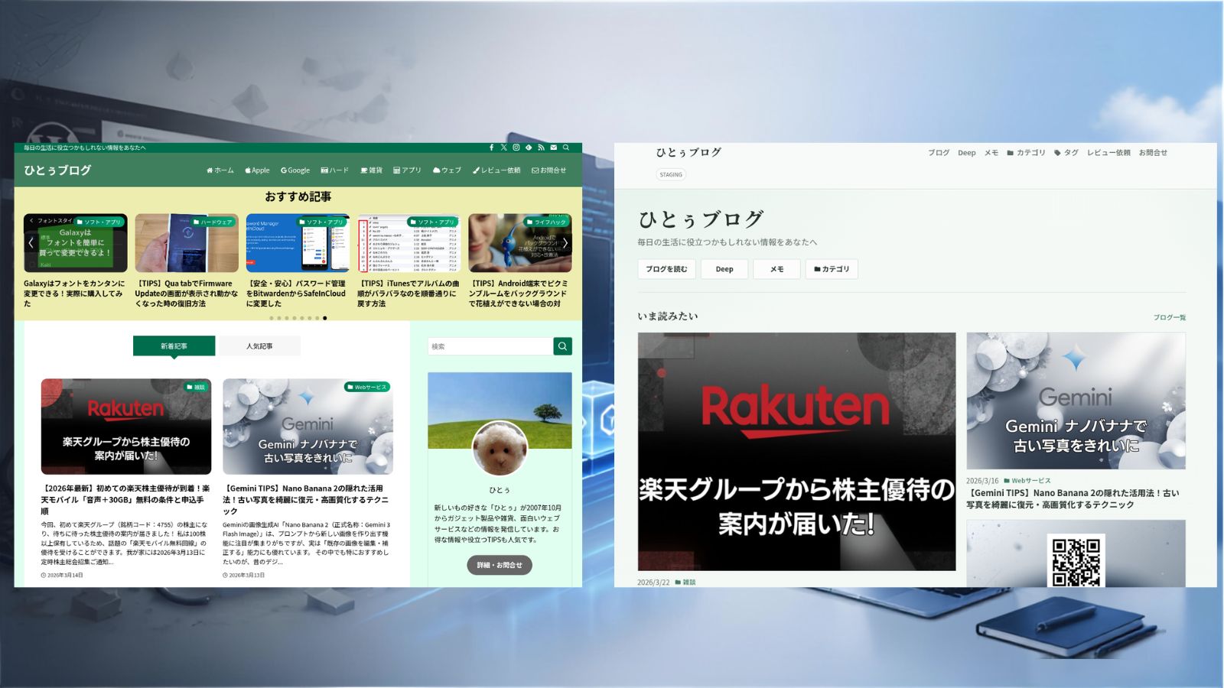Open Apple menu item in left site
The width and height of the screenshot is (1224, 688).
click(x=257, y=170)
